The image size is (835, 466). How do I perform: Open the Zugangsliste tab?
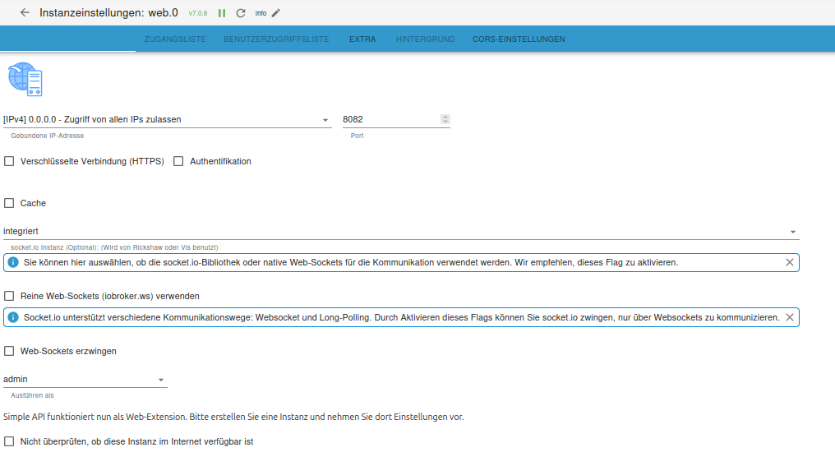[175, 39]
